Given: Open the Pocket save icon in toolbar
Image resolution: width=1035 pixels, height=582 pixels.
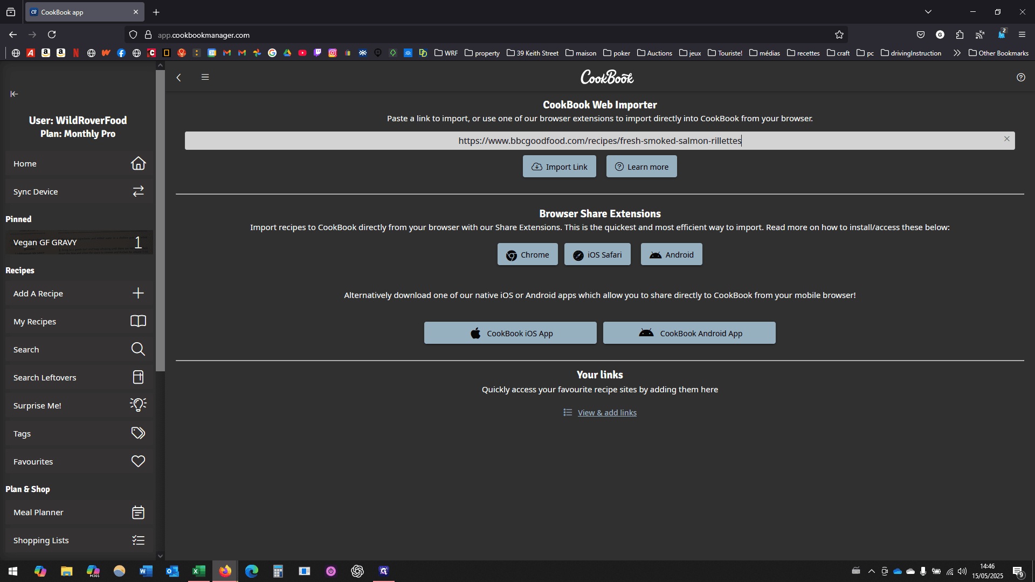Looking at the screenshot, I should click(921, 35).
